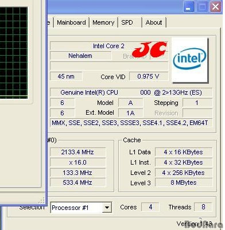
Task: Click the resize grip of overlapping window
Action: point(41,201)
